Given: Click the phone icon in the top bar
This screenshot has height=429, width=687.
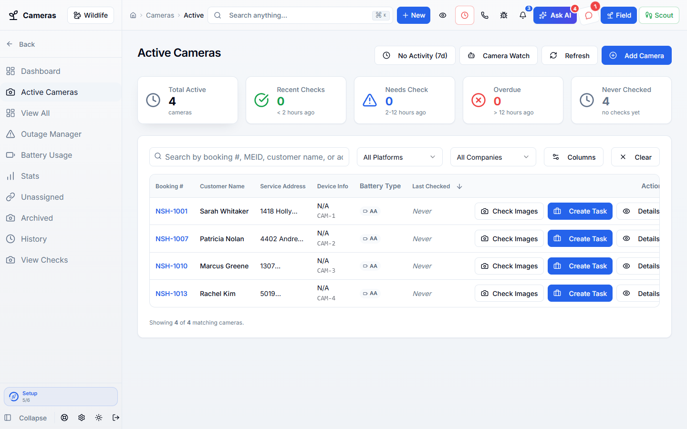Looking at the screenshot, I should (x=485, y=15).
